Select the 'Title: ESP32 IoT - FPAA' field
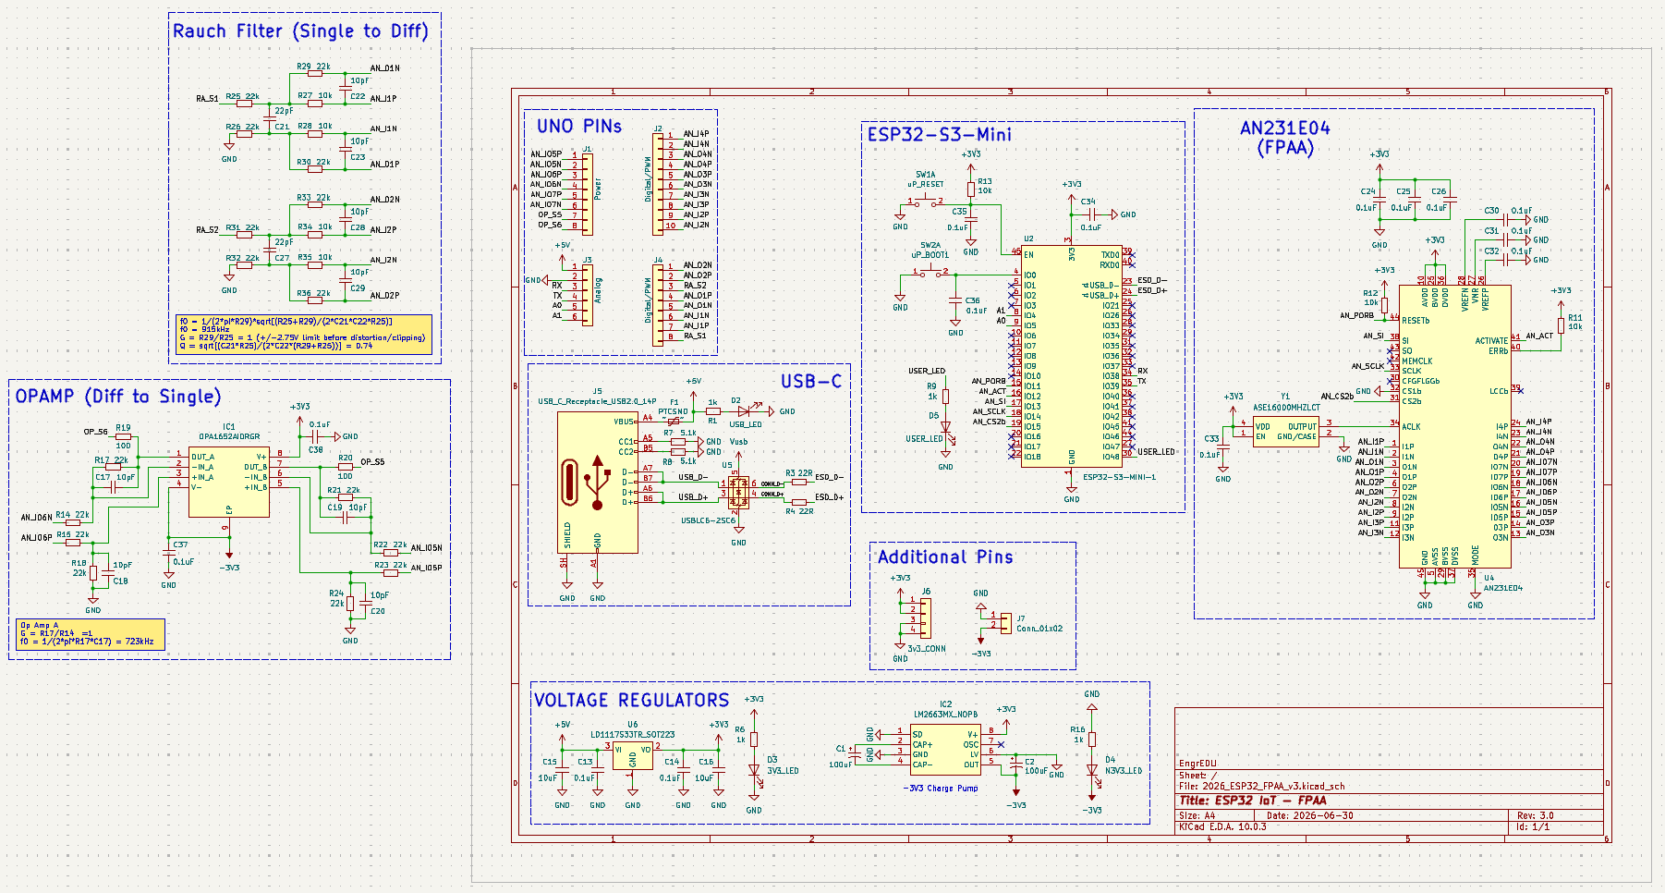1665x893 pixels. [1253, 801]
